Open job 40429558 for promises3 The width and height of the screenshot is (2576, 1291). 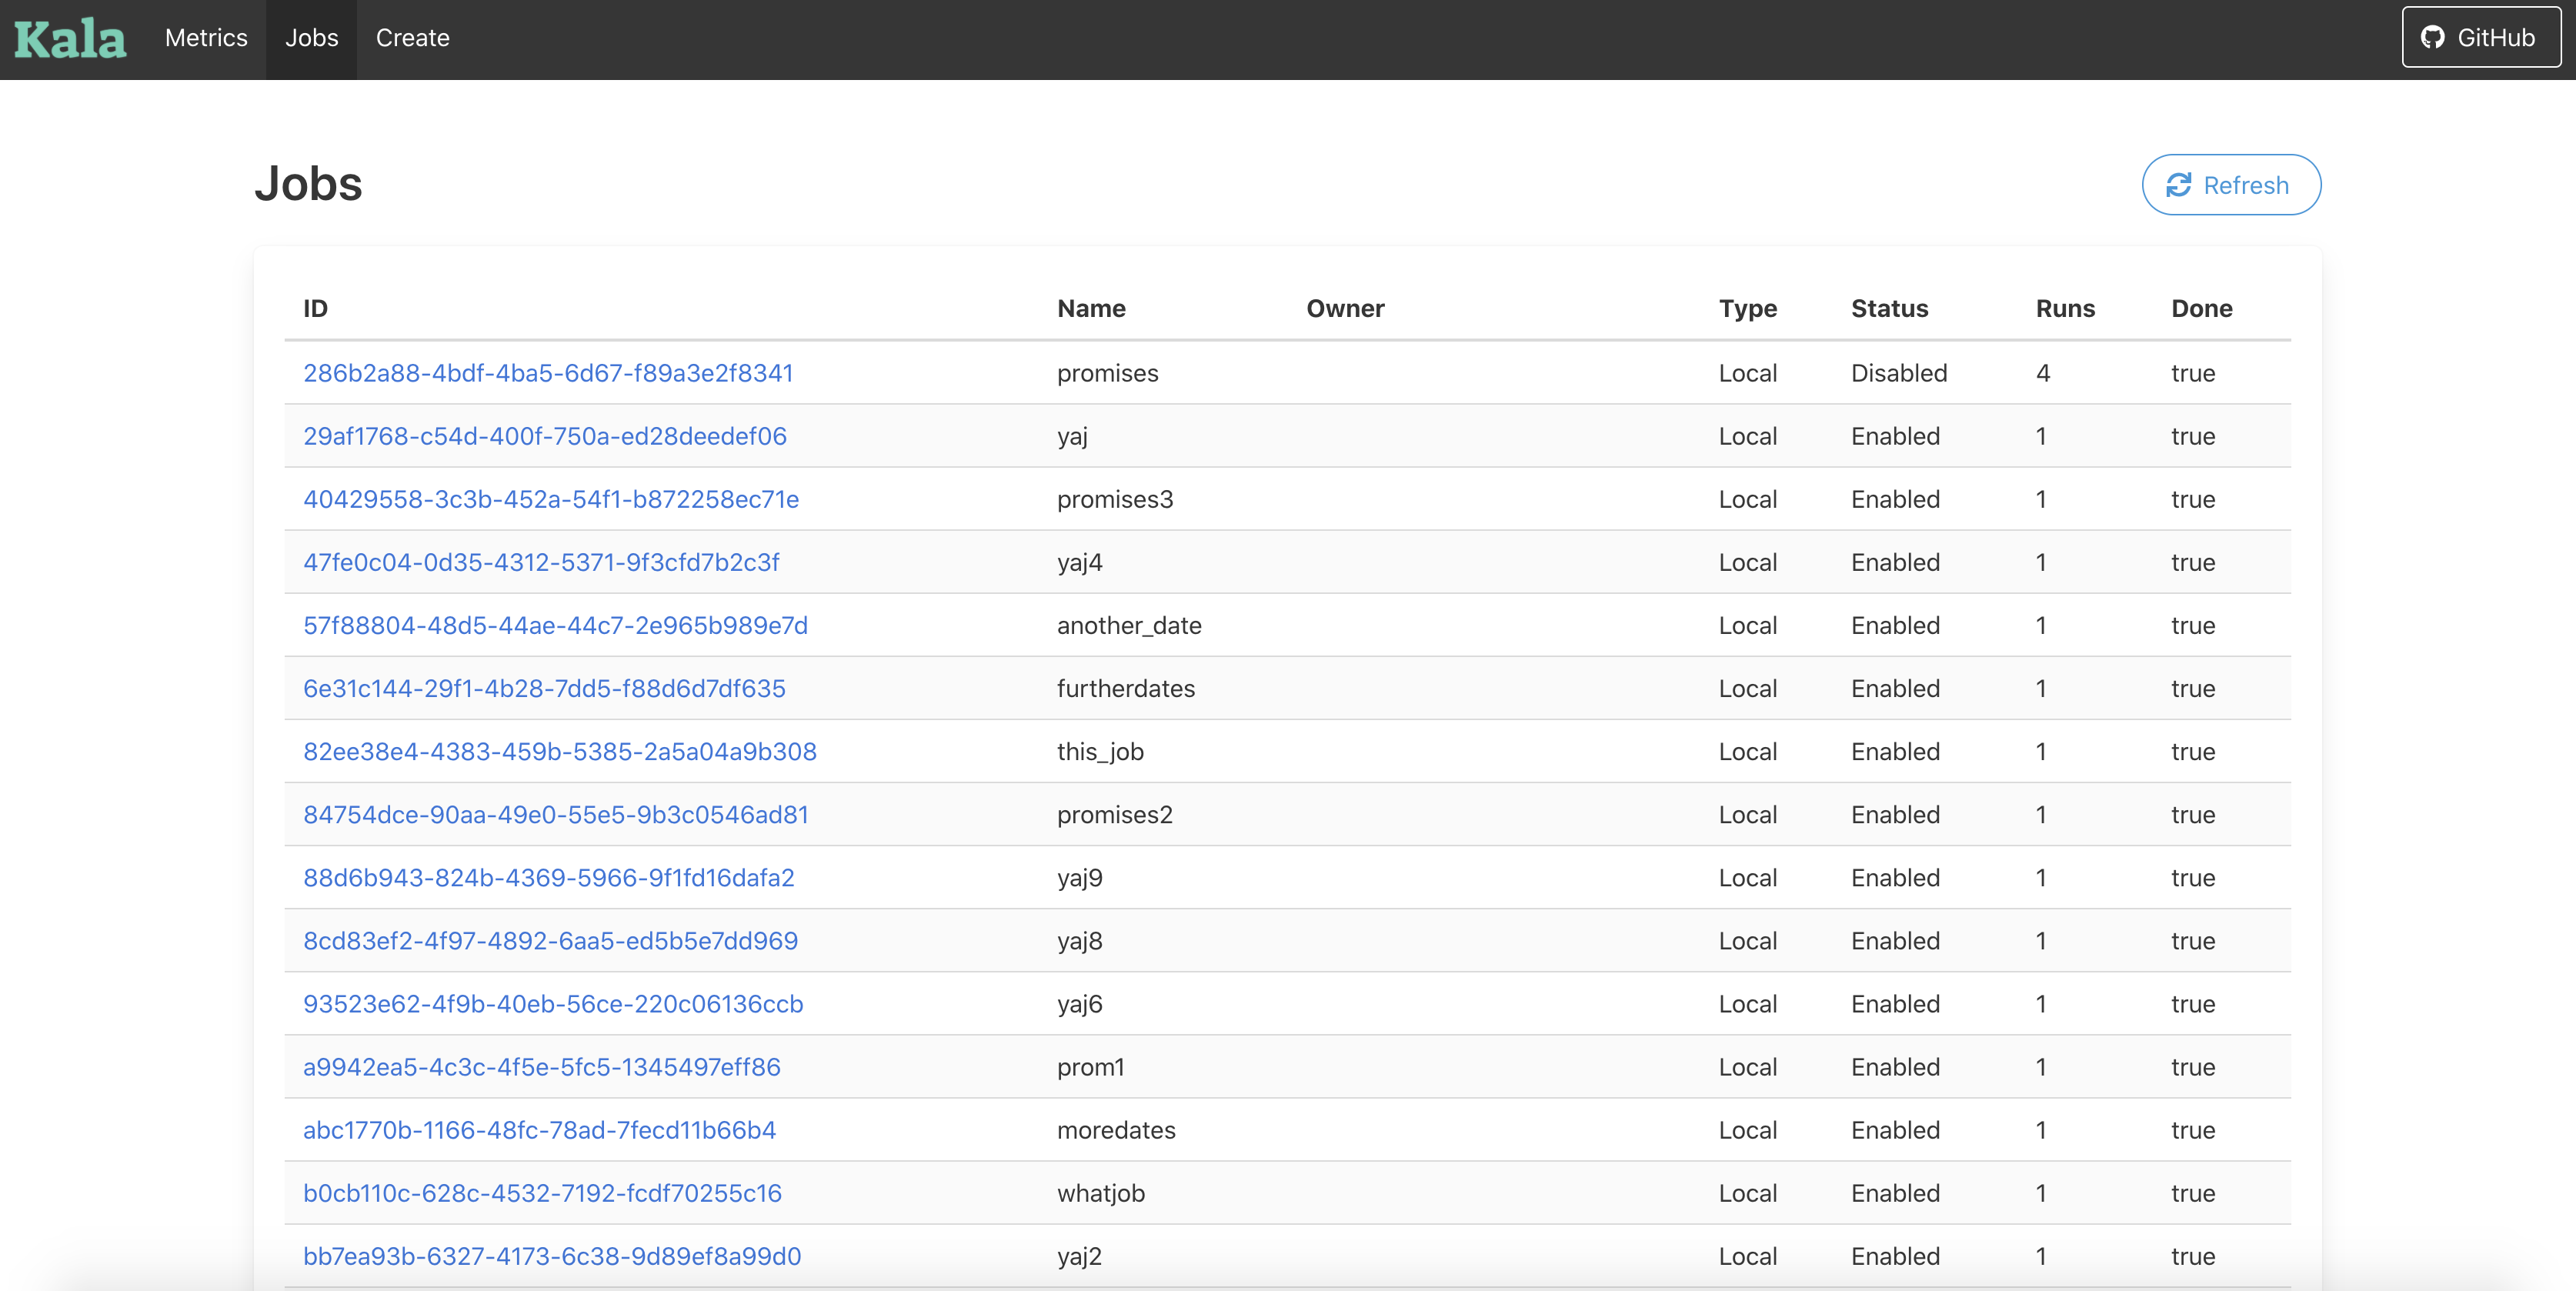(551, 499)
